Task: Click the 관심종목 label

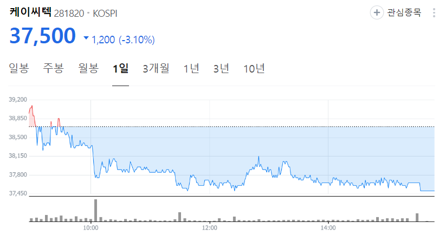Action: pos(404,12)
